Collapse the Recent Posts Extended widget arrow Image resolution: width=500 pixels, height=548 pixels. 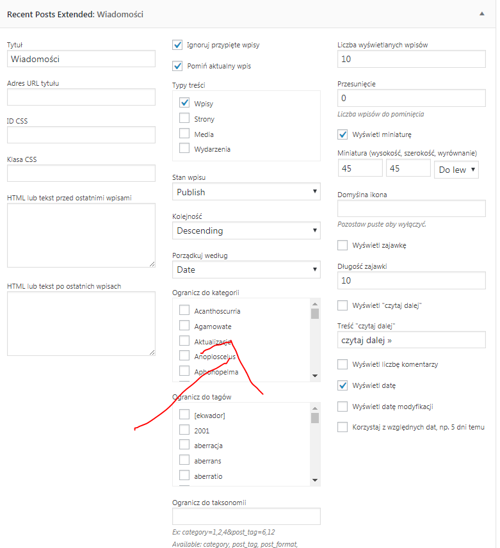click(x=482, y=14)
